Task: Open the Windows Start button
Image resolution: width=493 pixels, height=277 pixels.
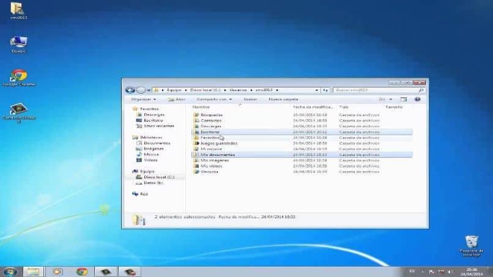Action: (10, 271)
